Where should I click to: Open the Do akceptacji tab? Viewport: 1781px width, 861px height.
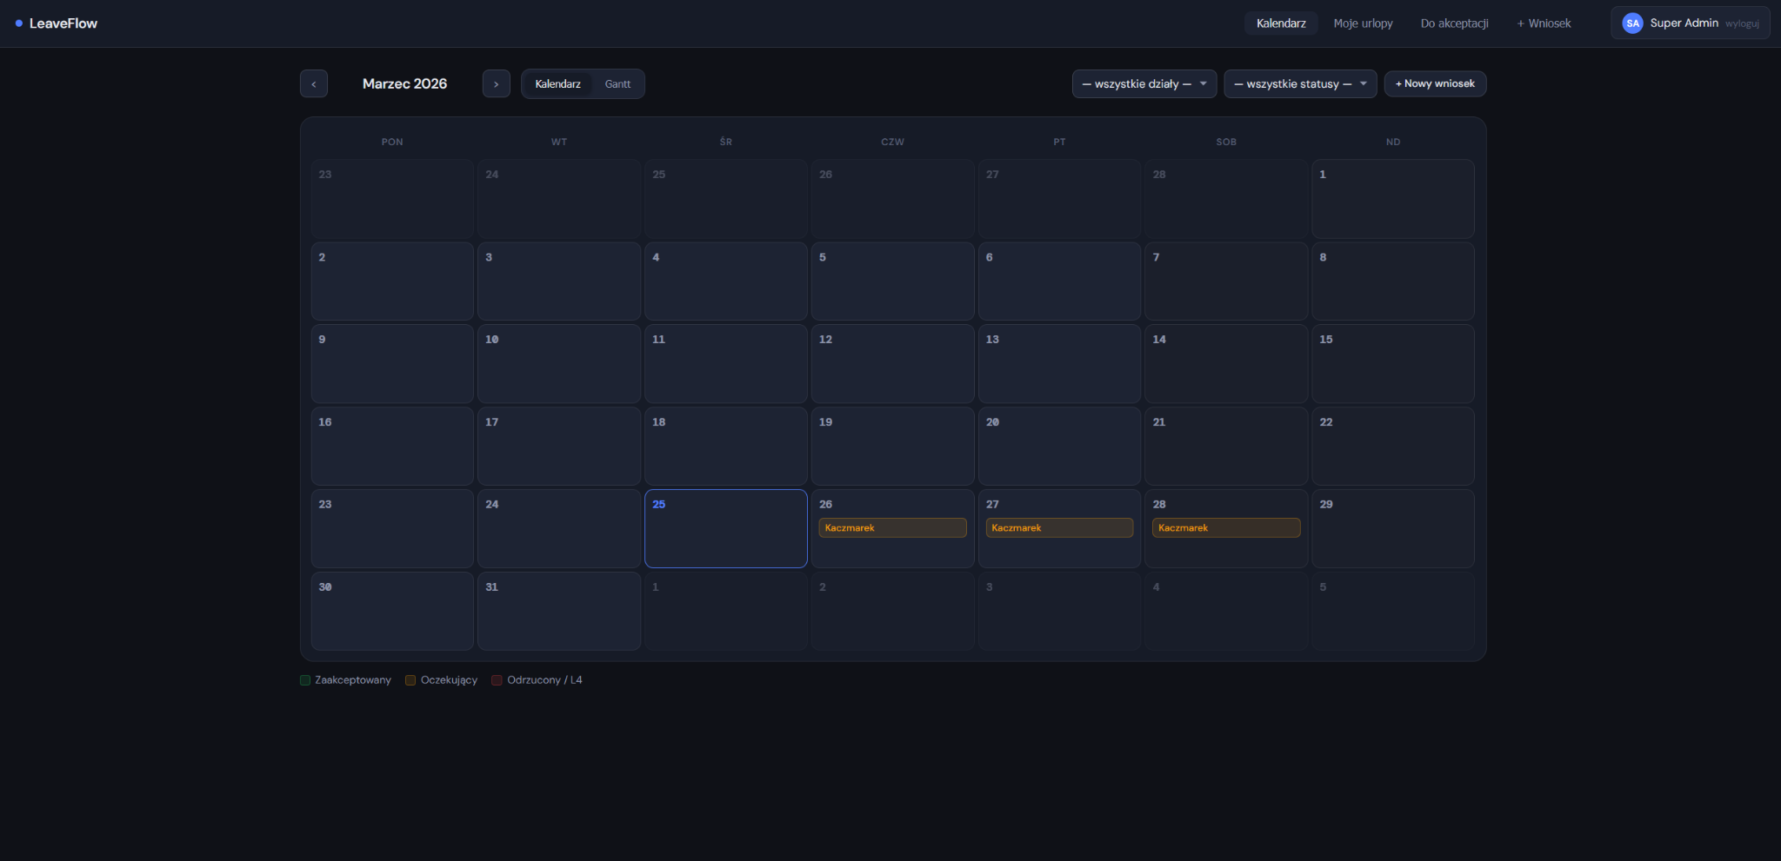tap(1455, 23)
